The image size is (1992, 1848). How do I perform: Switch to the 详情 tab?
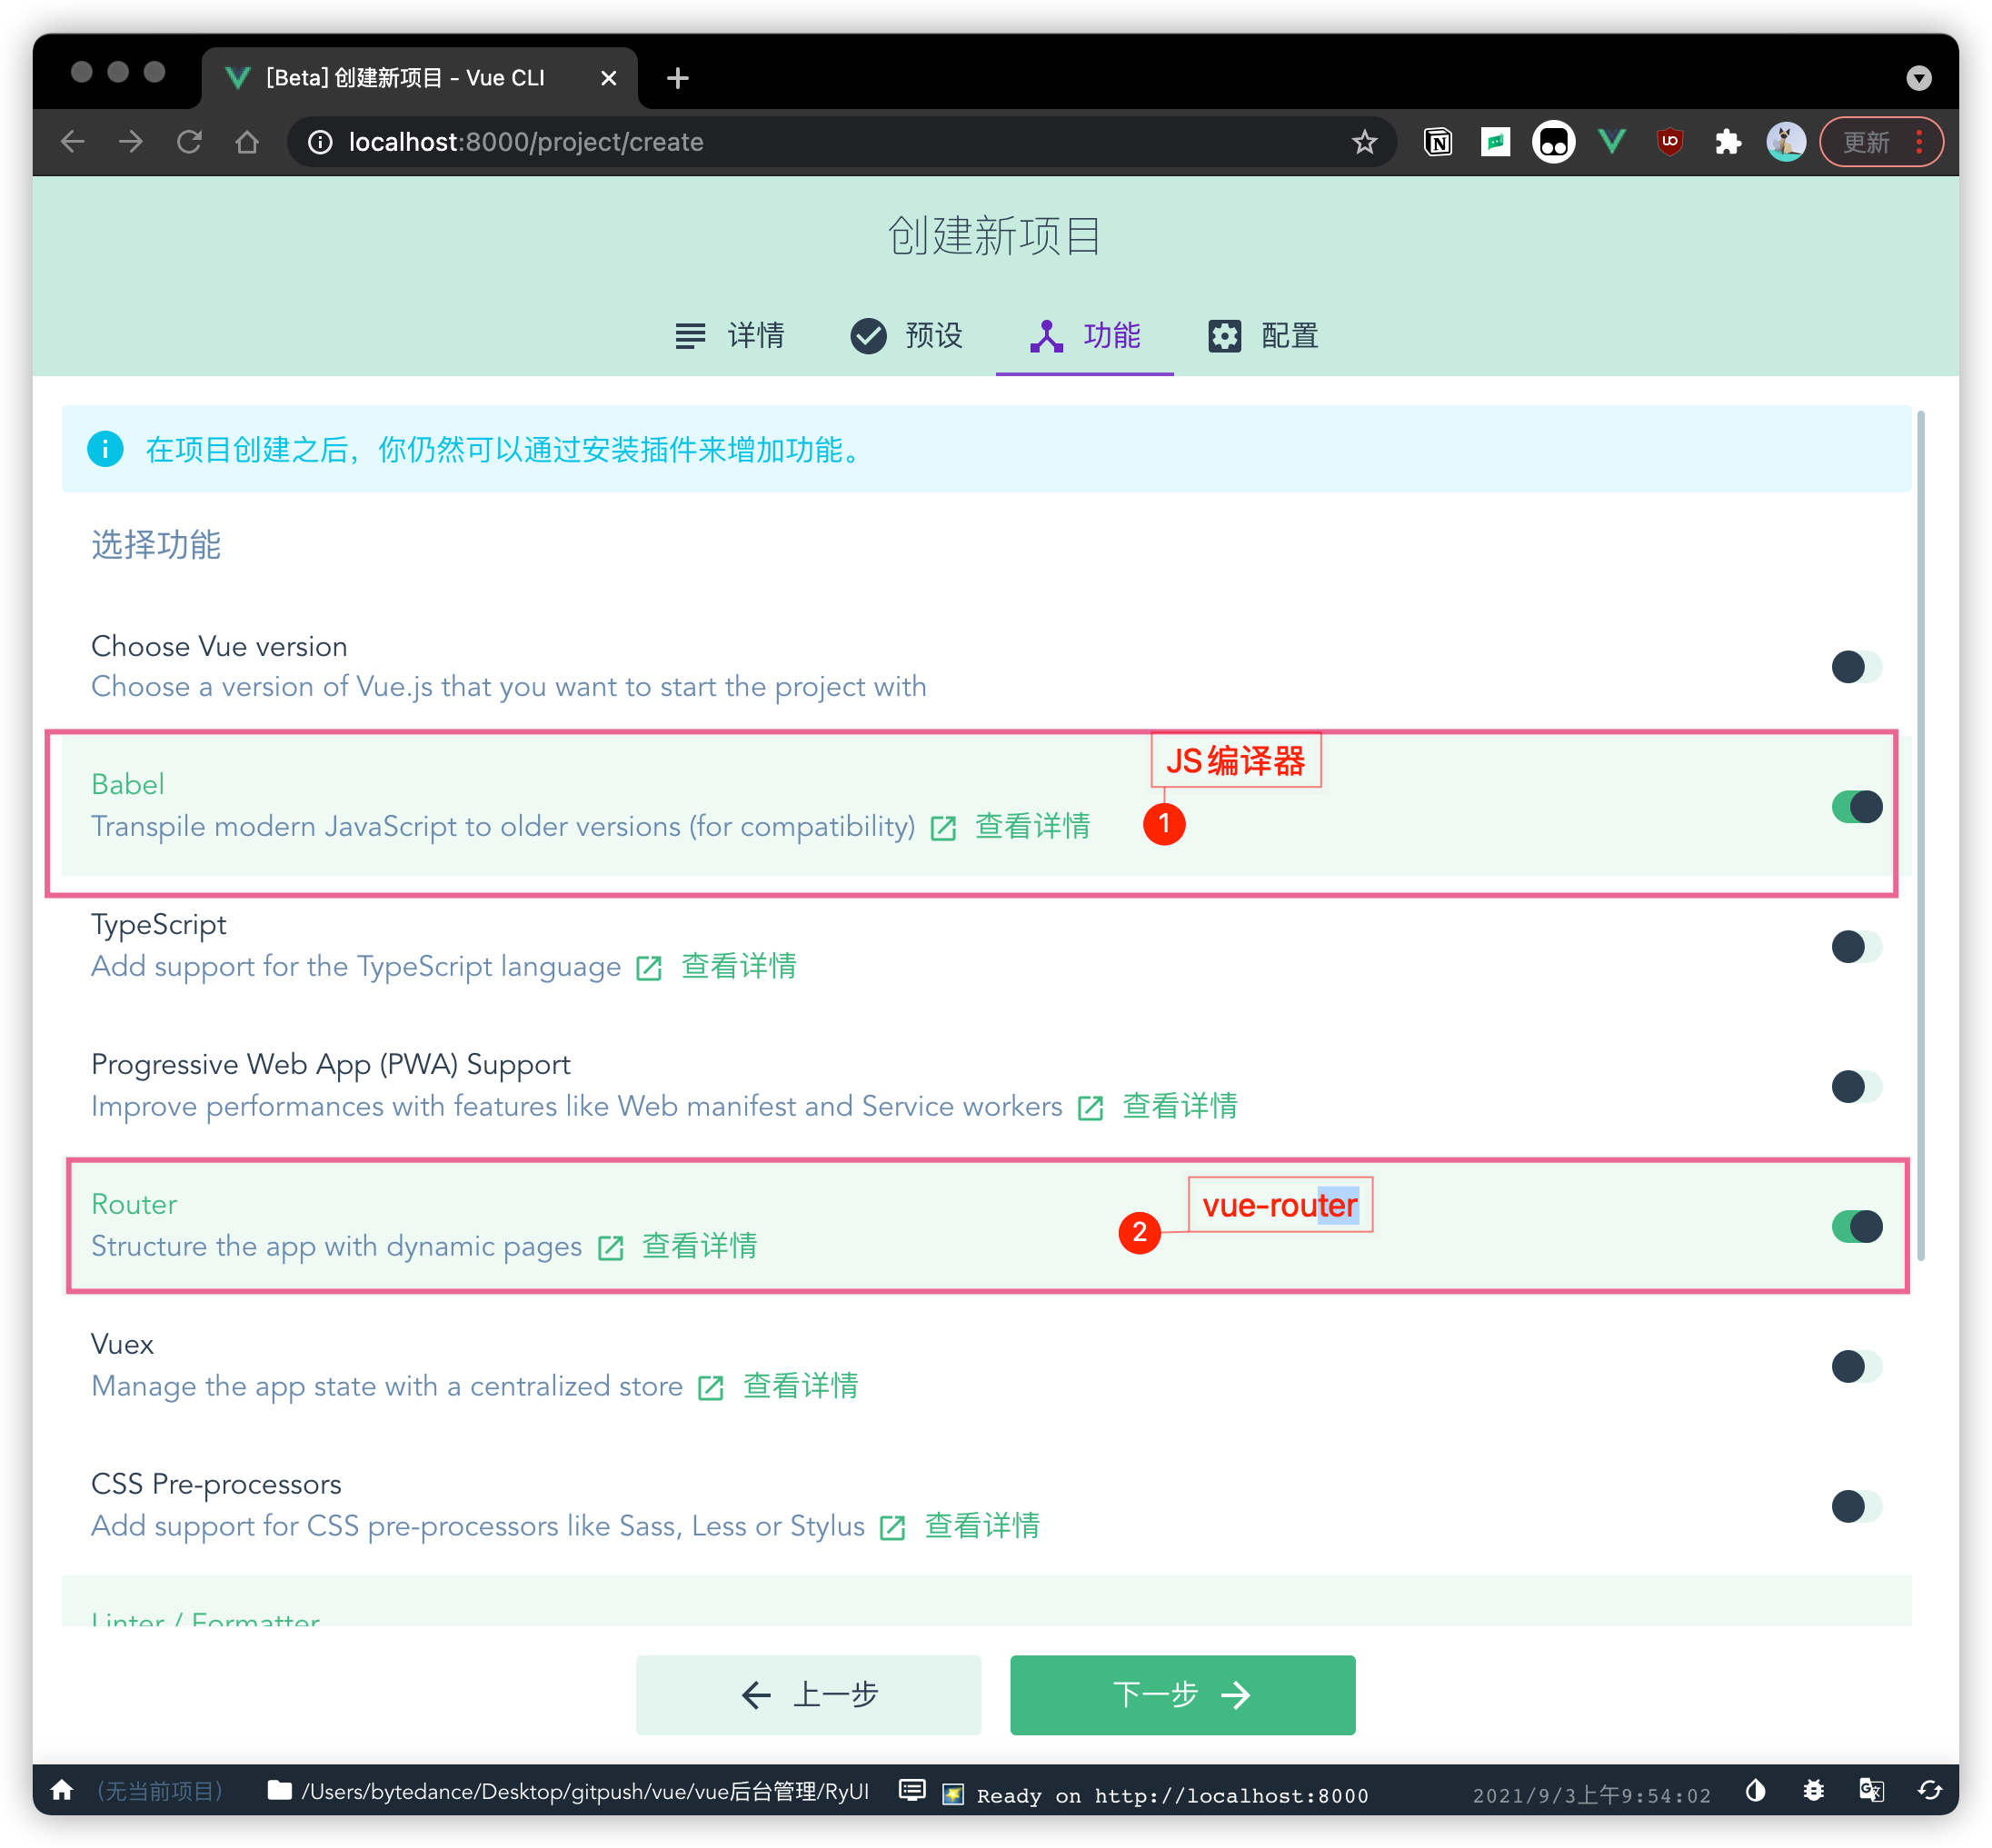(x=730, y=336)
